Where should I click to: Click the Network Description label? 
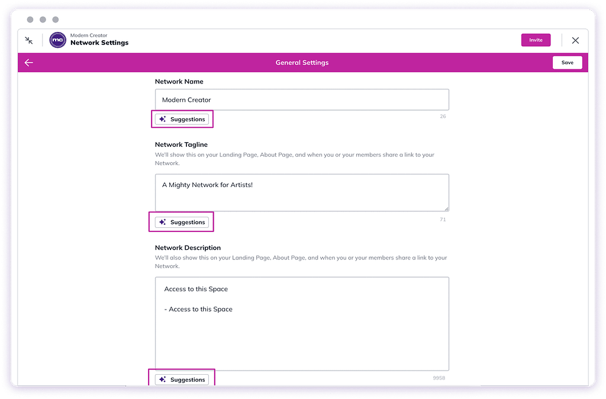click(188, 247)
